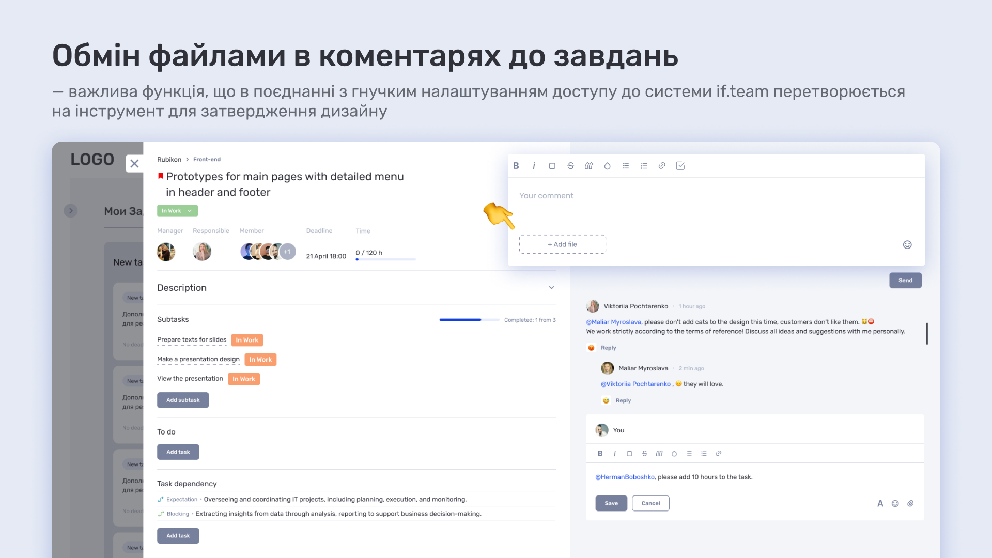This screenshot has height=558, width=992.
Task: Click the Add subtask button
Action: [183, 400]
